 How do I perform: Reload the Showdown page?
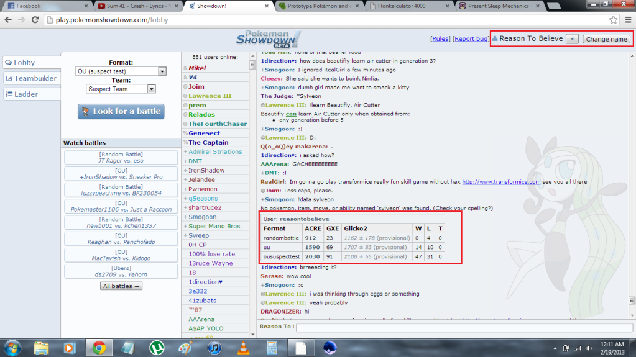[35, 20]
